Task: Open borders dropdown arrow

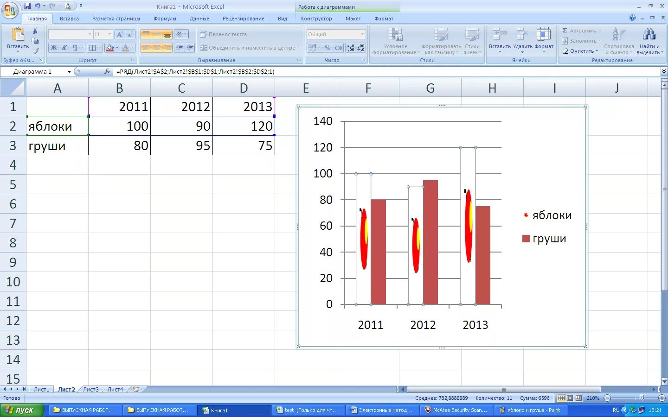Action: pyautogui.click(x=100, y=48)
